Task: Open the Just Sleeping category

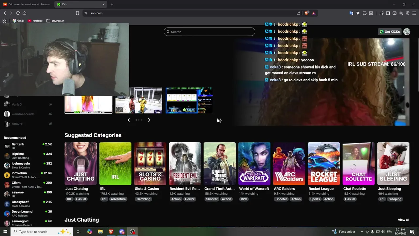Action: point(393,164)
